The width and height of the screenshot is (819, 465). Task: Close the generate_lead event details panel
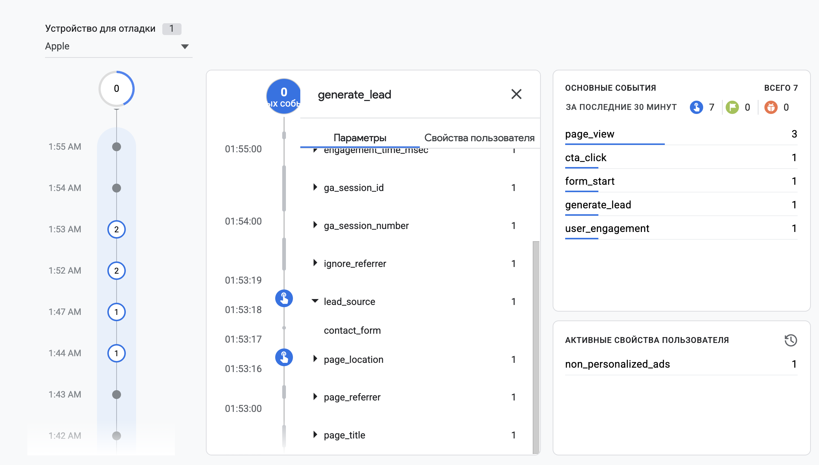click(516, 94)
